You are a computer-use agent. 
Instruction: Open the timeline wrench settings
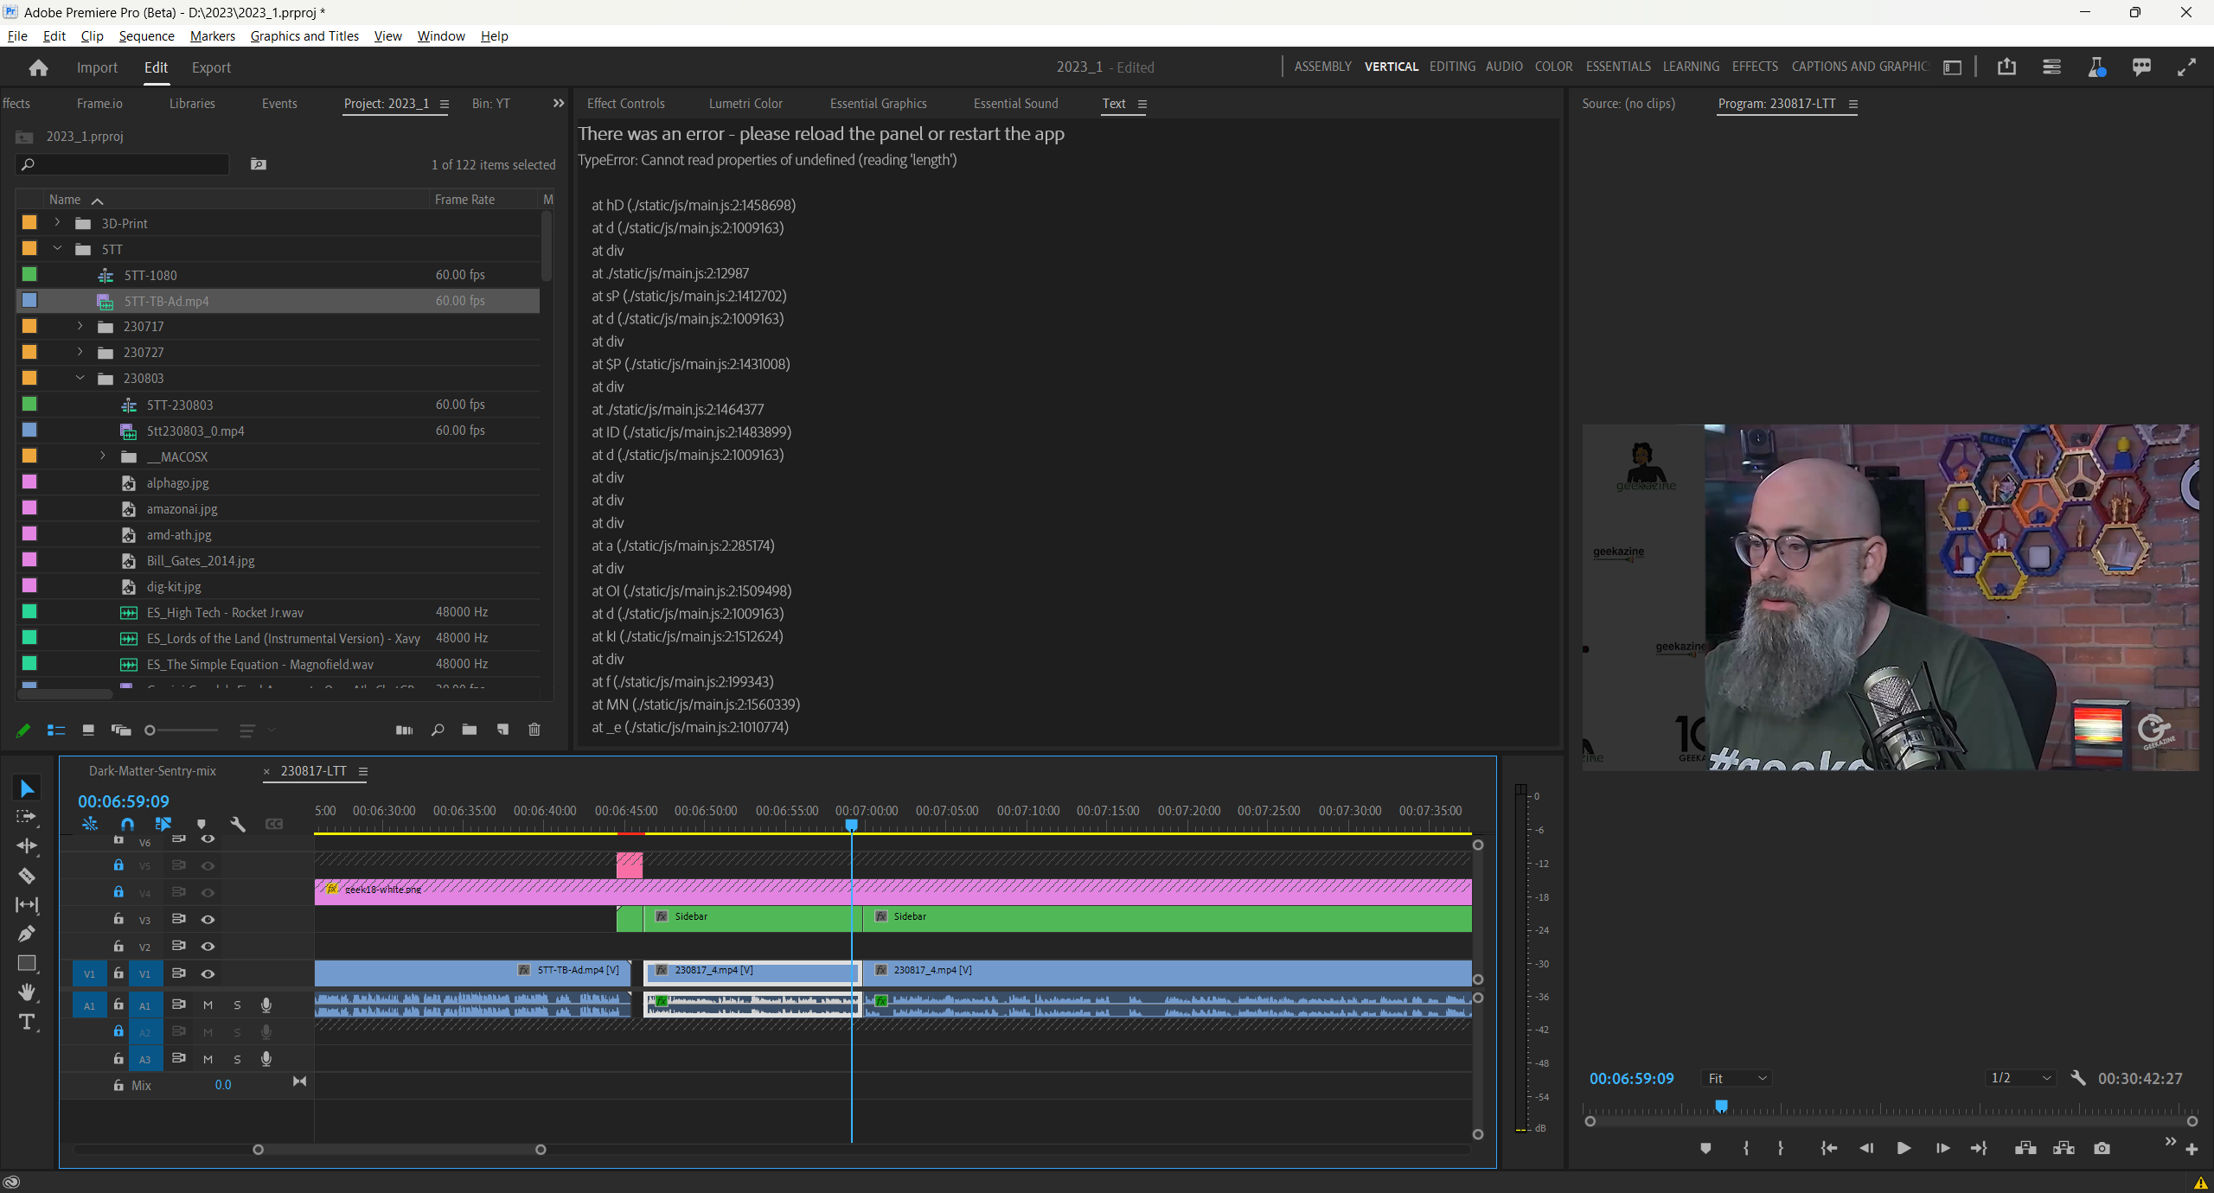(239, 824)
